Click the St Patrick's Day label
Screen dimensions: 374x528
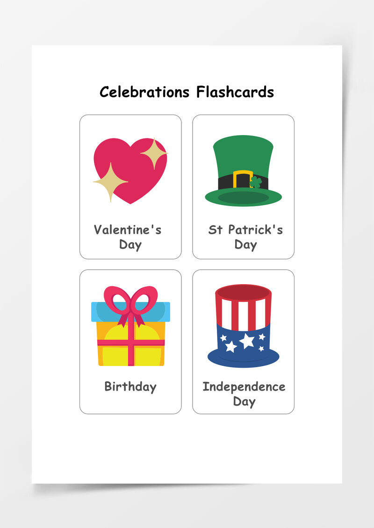[245, 237]
